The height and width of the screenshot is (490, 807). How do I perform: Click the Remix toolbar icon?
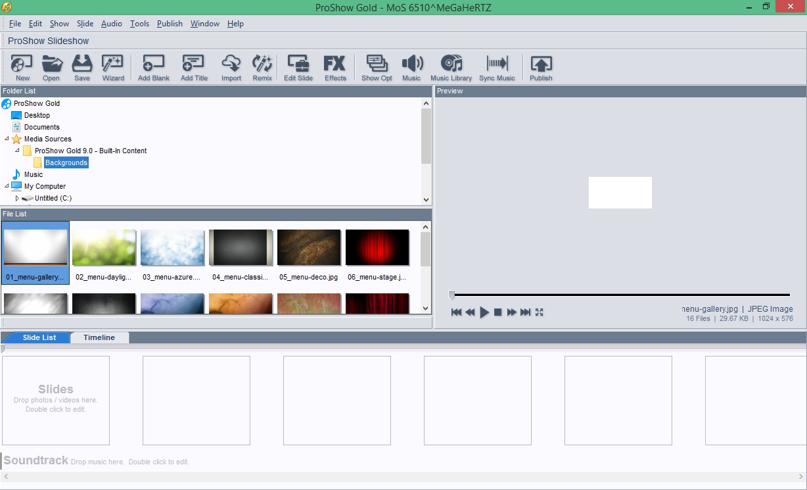[x=262, y=68]
